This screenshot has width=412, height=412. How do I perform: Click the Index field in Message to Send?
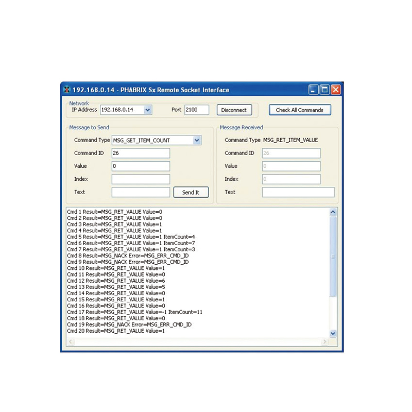point(141,179)
